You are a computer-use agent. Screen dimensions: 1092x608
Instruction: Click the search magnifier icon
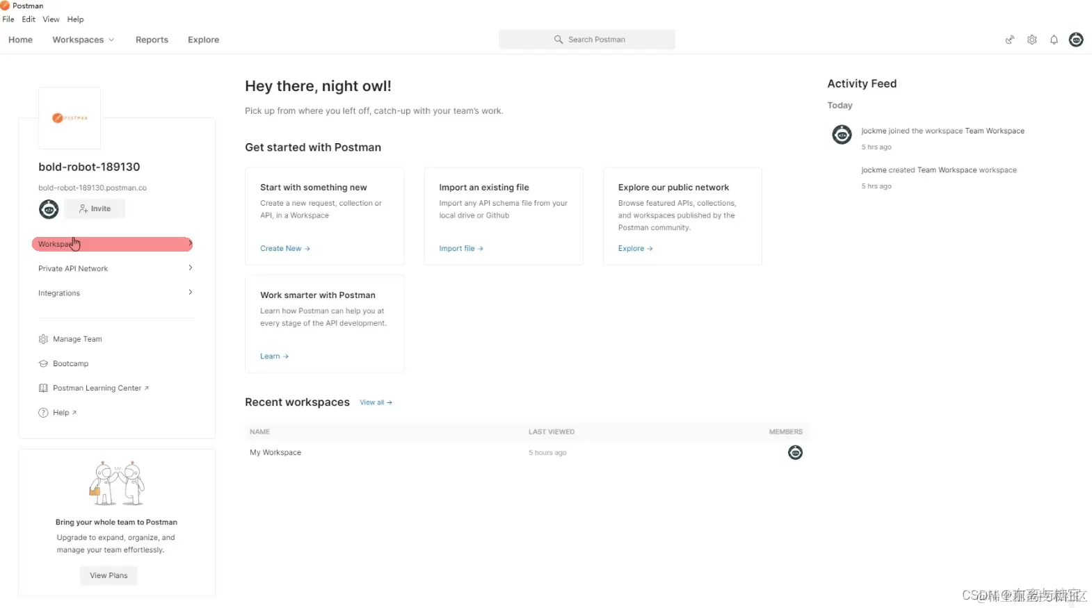pos(558,40)
